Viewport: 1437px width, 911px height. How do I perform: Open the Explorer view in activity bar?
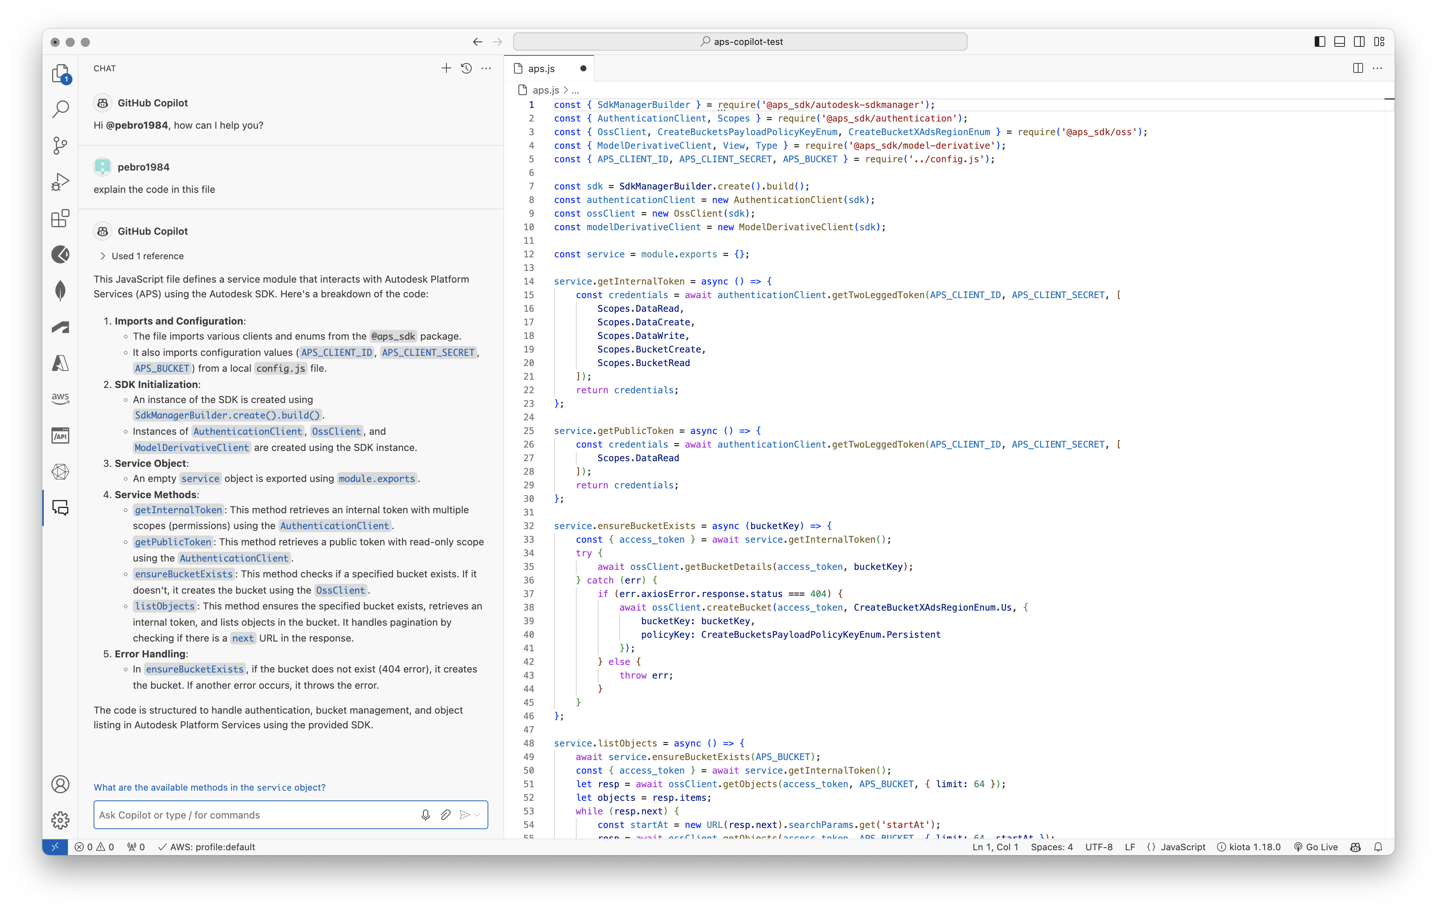click(x=60, y=74)
